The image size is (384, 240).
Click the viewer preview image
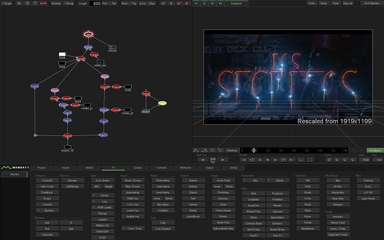tap(288, 77)
